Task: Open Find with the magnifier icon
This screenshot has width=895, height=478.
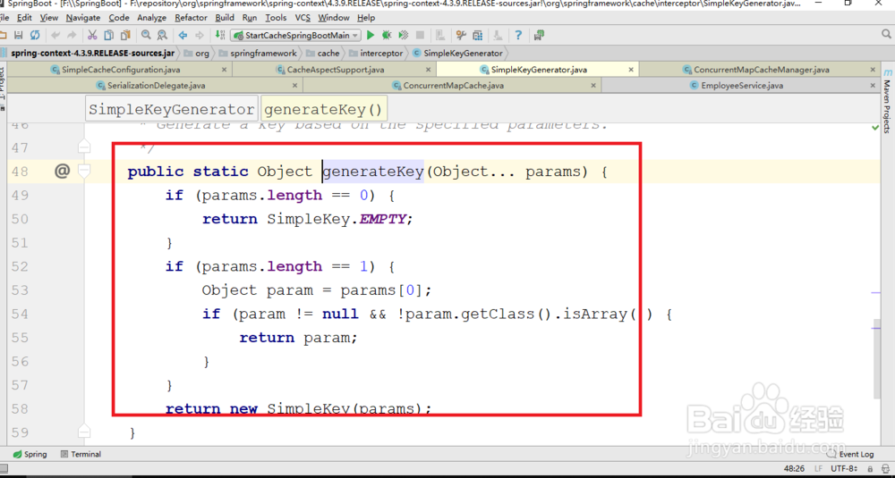Action: [146, 36]
